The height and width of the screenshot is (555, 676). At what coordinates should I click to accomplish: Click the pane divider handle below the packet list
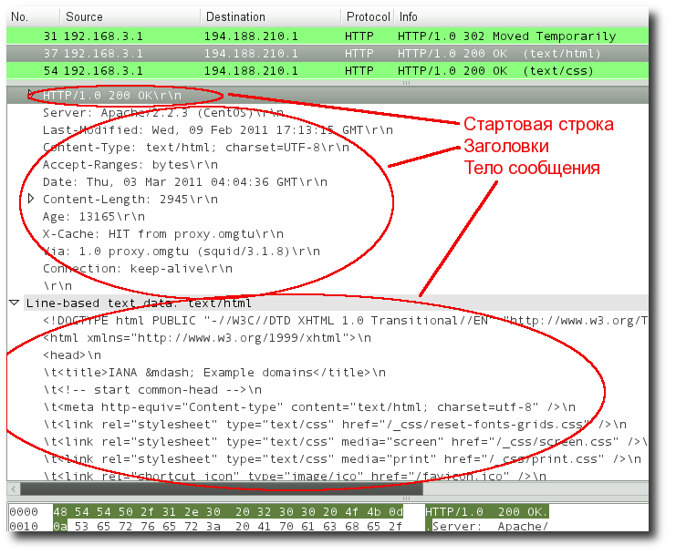point(406,83)
